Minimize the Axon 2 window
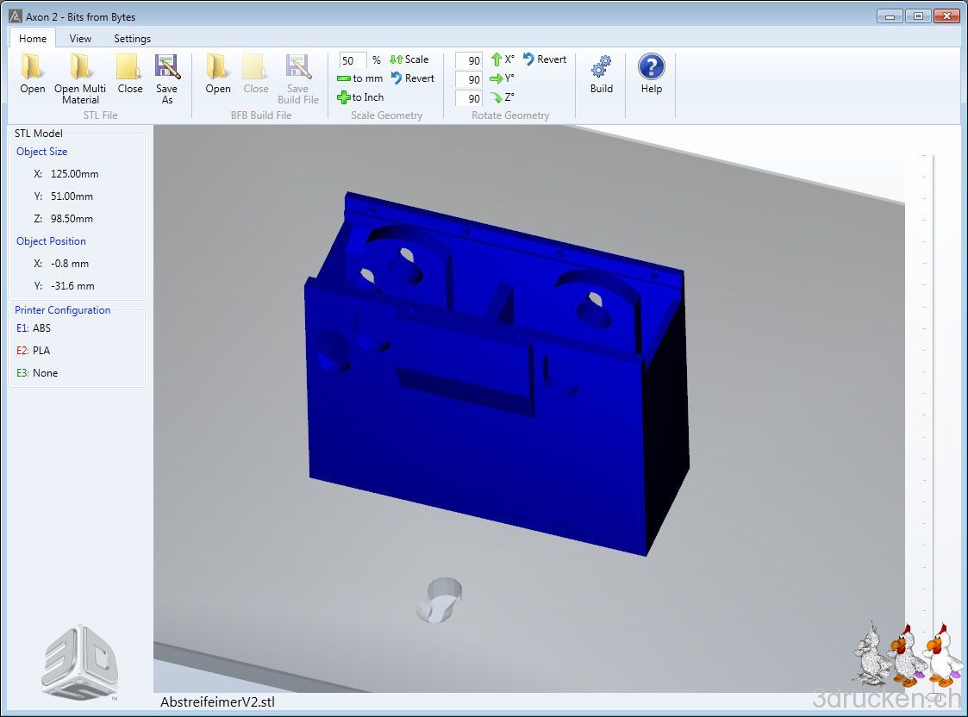 (x=890, y=16)
